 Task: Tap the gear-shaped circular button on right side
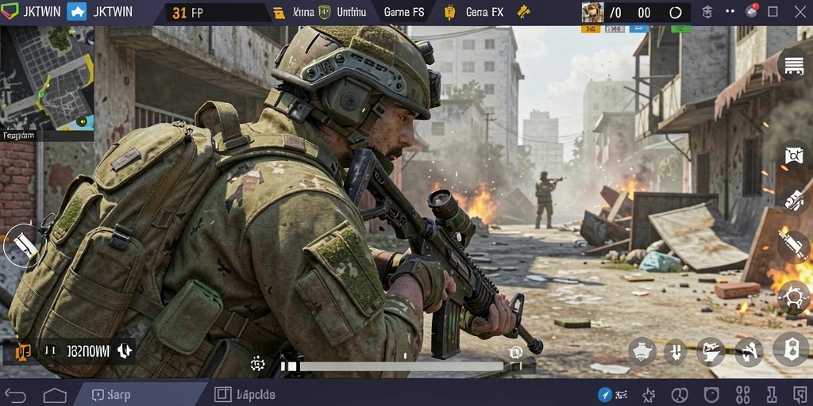click(794, 298)
